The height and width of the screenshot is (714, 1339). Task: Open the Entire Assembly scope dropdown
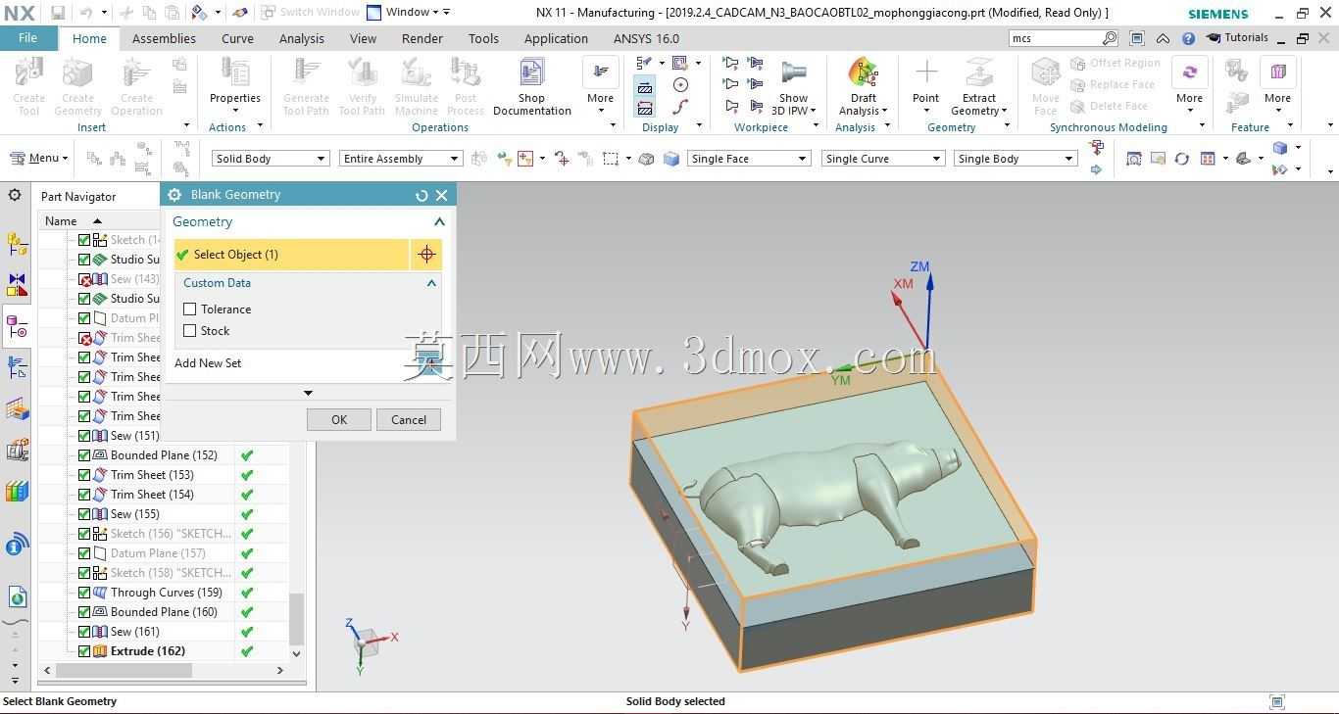click(x=400, y=159)
